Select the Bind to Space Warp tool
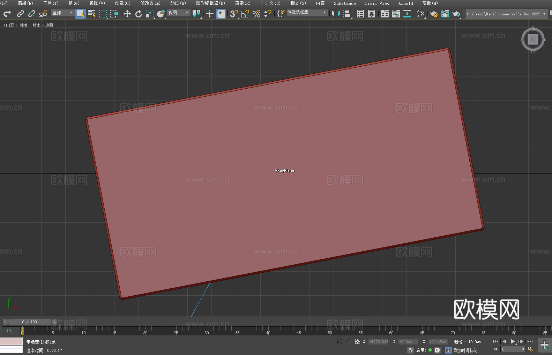Image resolution: width=552 pixels, height=355 pixels. (43, 14)
